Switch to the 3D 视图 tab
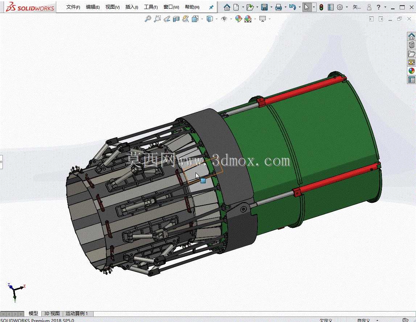416x322 pixels. pyautogui.click(x=52, y=314)
